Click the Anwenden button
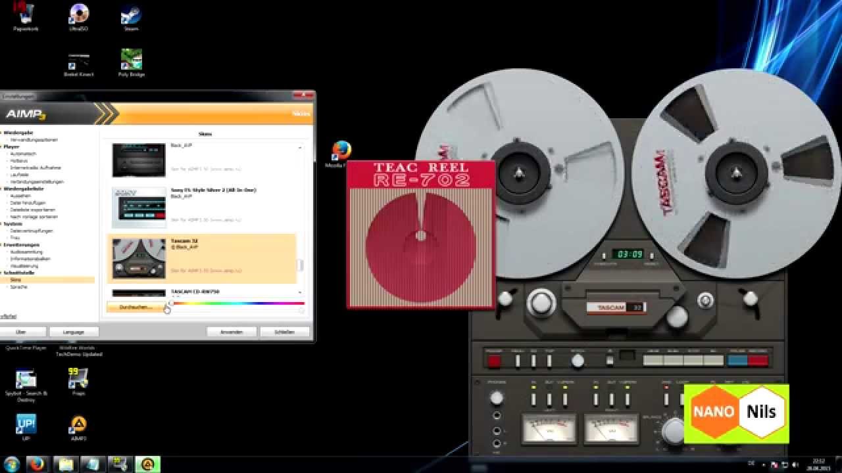842x473 pixels. [231, 332]
